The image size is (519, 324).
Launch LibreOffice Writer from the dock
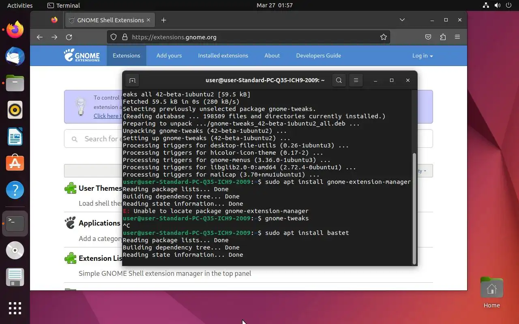coord(15,136)
